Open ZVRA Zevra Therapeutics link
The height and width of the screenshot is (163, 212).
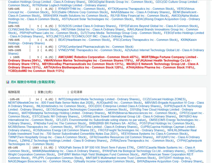142,141
